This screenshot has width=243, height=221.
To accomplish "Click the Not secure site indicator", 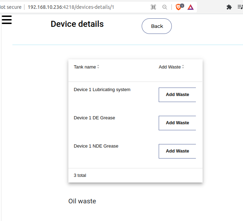I will click(x=11, y=7).
